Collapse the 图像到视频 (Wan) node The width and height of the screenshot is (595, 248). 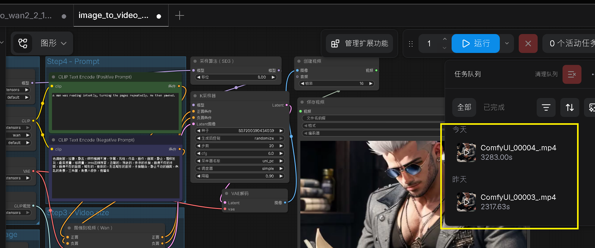[69, 228]
